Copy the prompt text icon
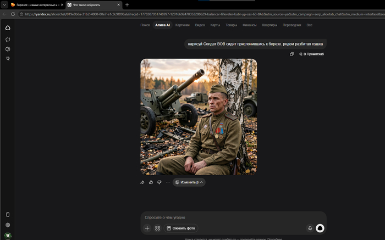The height and width of the screenshot is (240, 385). point(291,54)
